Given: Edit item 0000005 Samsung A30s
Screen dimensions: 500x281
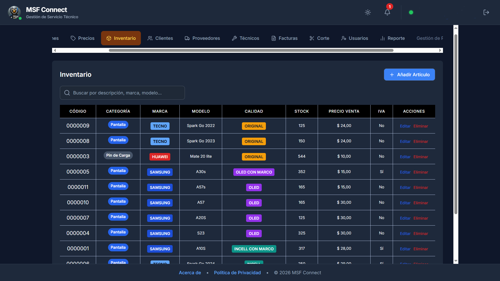Looking at the screenshot, I should click(405, 172).
